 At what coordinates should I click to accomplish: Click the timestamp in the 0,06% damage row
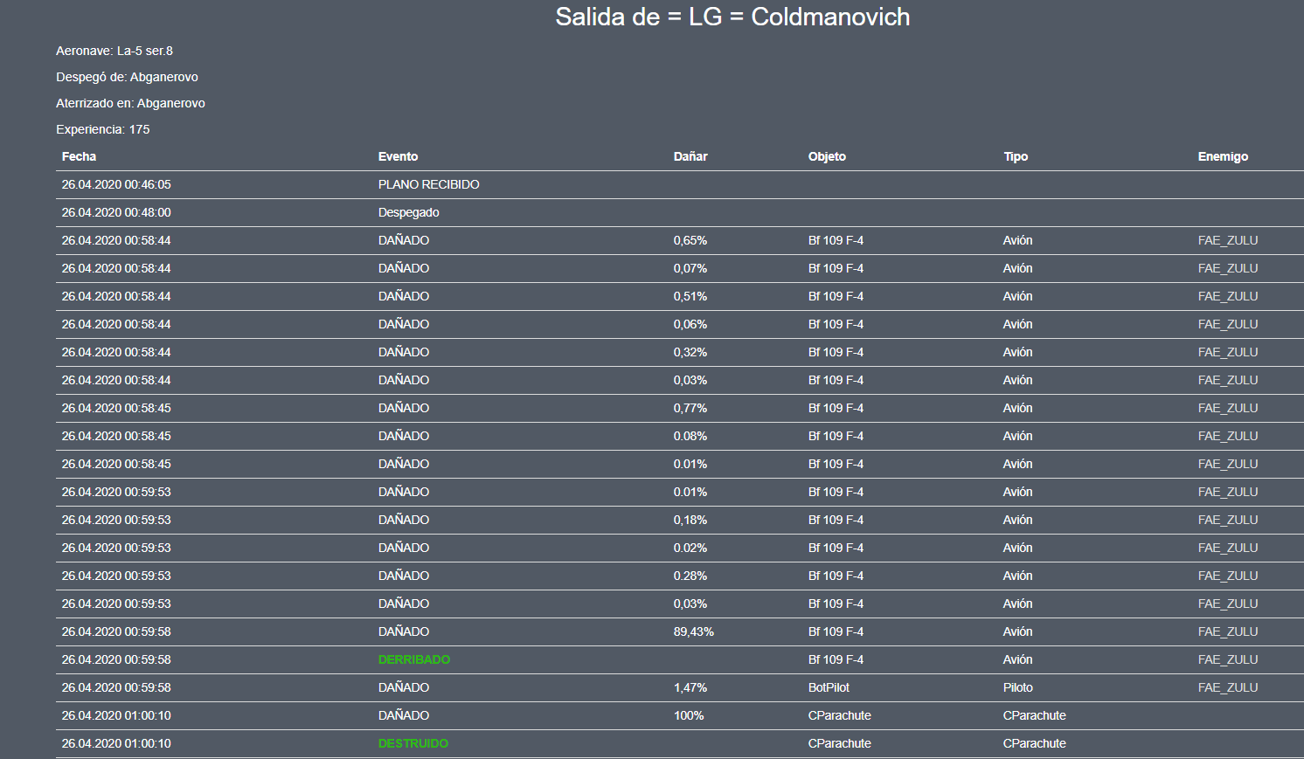116,324
